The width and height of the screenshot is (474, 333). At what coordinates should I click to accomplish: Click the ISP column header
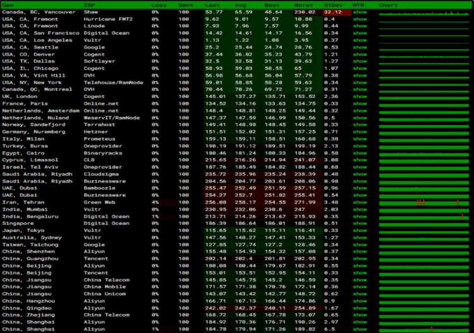pyautogui.click(x=89, y=5)
